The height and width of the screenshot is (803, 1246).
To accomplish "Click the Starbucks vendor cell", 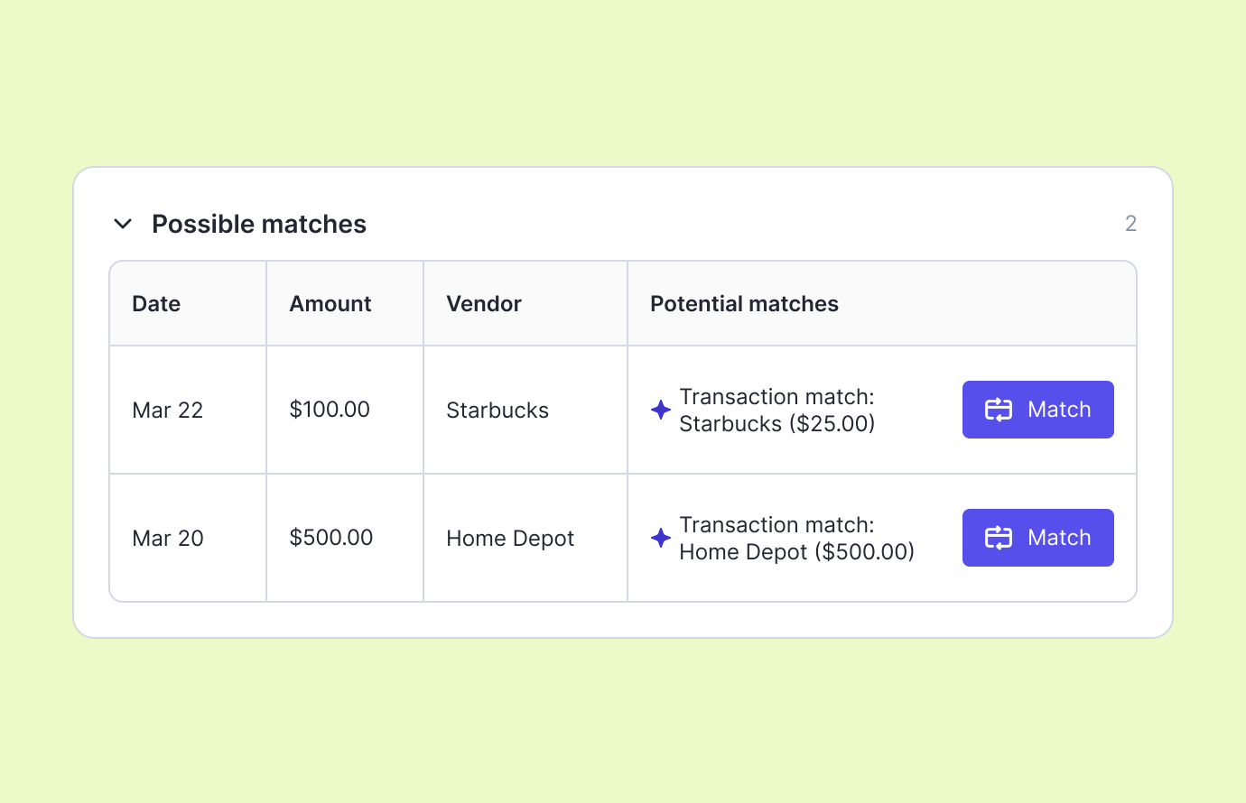I will (x=497, y=411).
